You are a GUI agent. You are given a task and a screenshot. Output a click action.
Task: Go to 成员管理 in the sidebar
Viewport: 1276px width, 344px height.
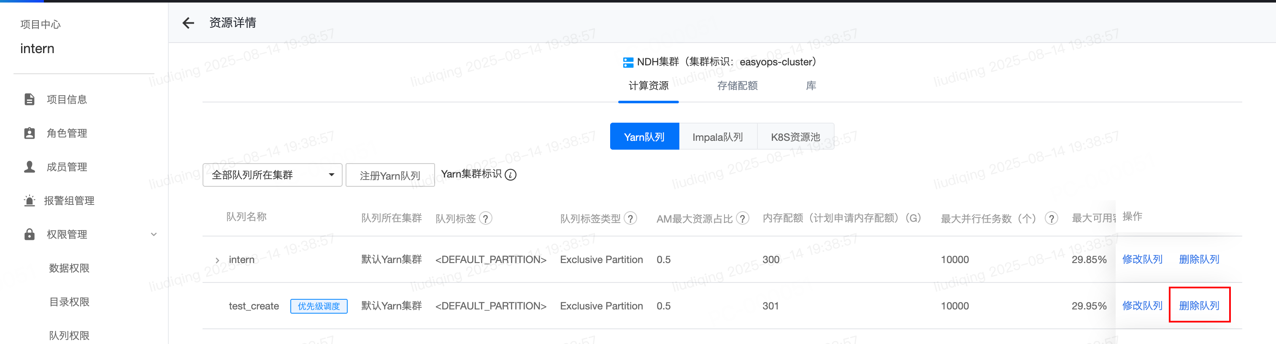[66, 167]
